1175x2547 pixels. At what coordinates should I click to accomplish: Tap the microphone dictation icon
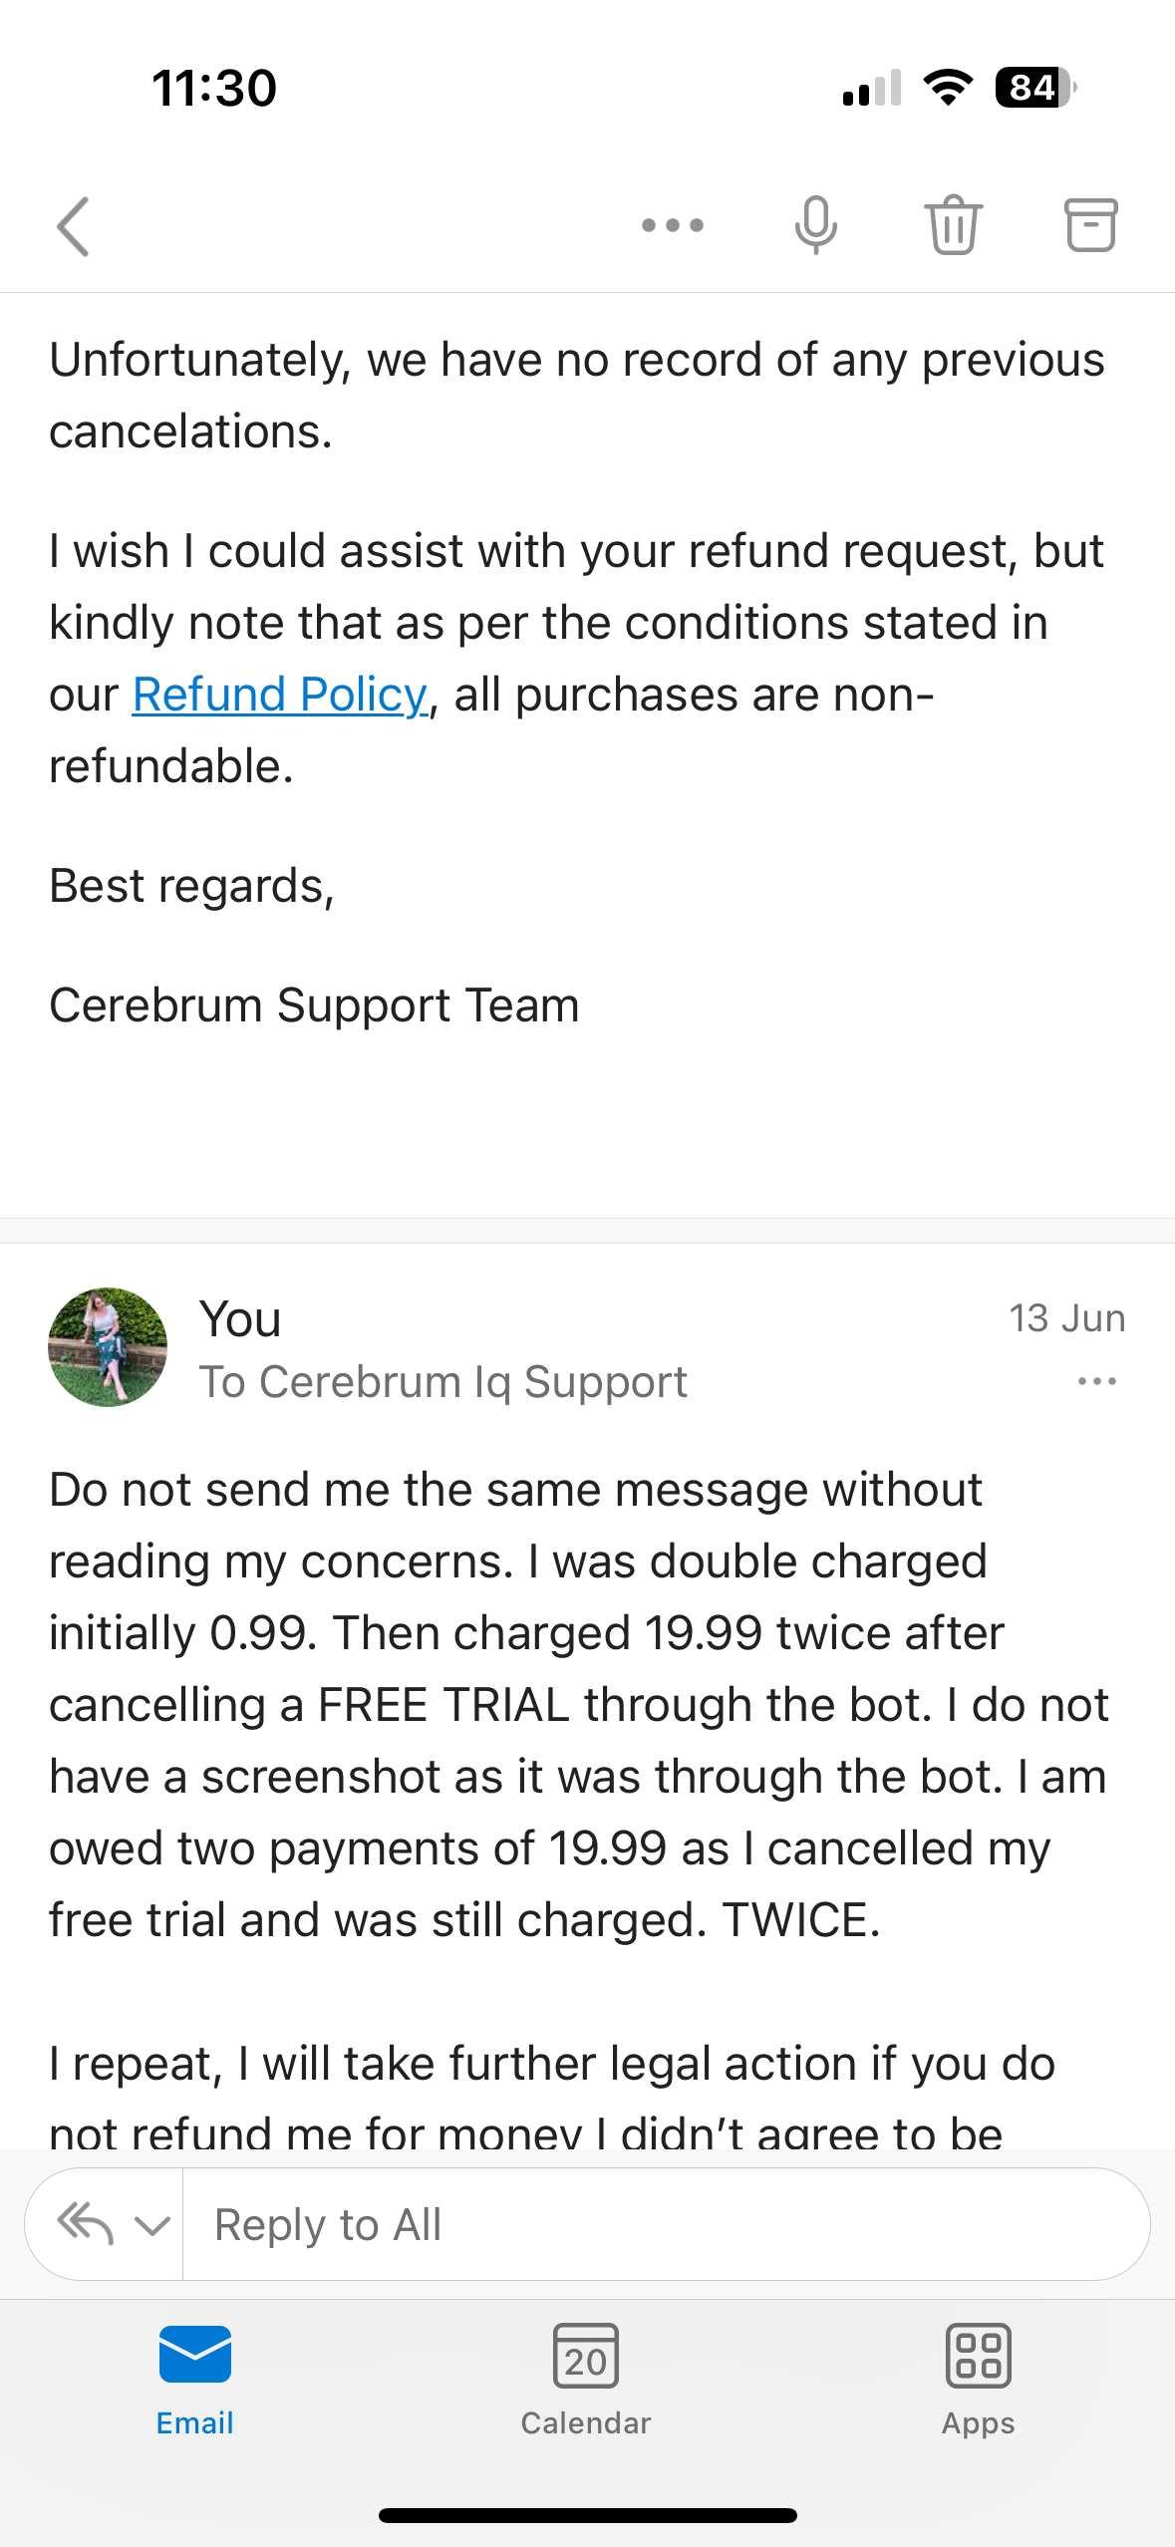coord(815,226)
